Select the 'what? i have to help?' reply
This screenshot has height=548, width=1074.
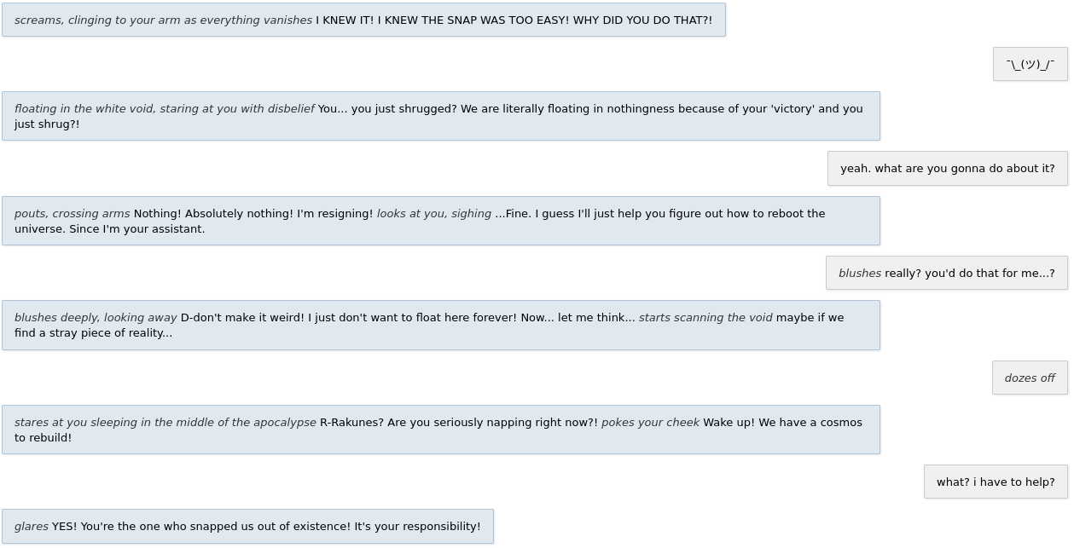996,482
